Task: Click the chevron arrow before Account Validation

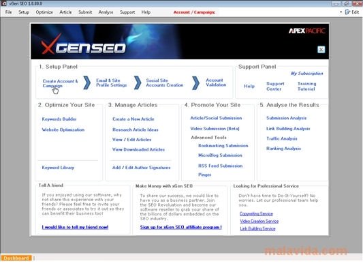Action: [195, 82]
